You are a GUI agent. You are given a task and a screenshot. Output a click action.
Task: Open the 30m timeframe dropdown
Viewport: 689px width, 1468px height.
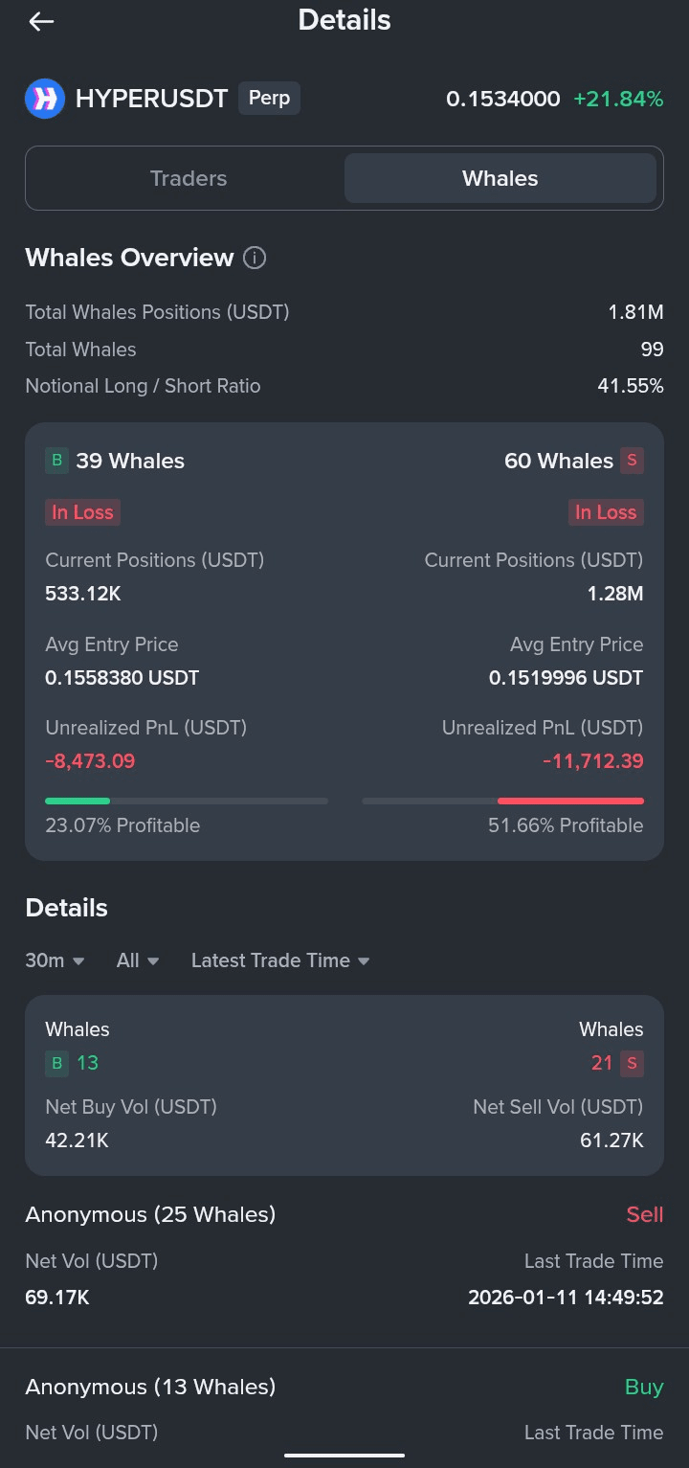click(x=55, y=960)
